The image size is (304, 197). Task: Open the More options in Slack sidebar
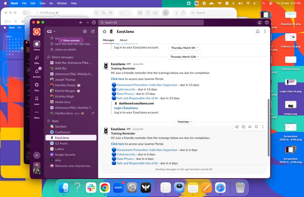coord(36,112)
